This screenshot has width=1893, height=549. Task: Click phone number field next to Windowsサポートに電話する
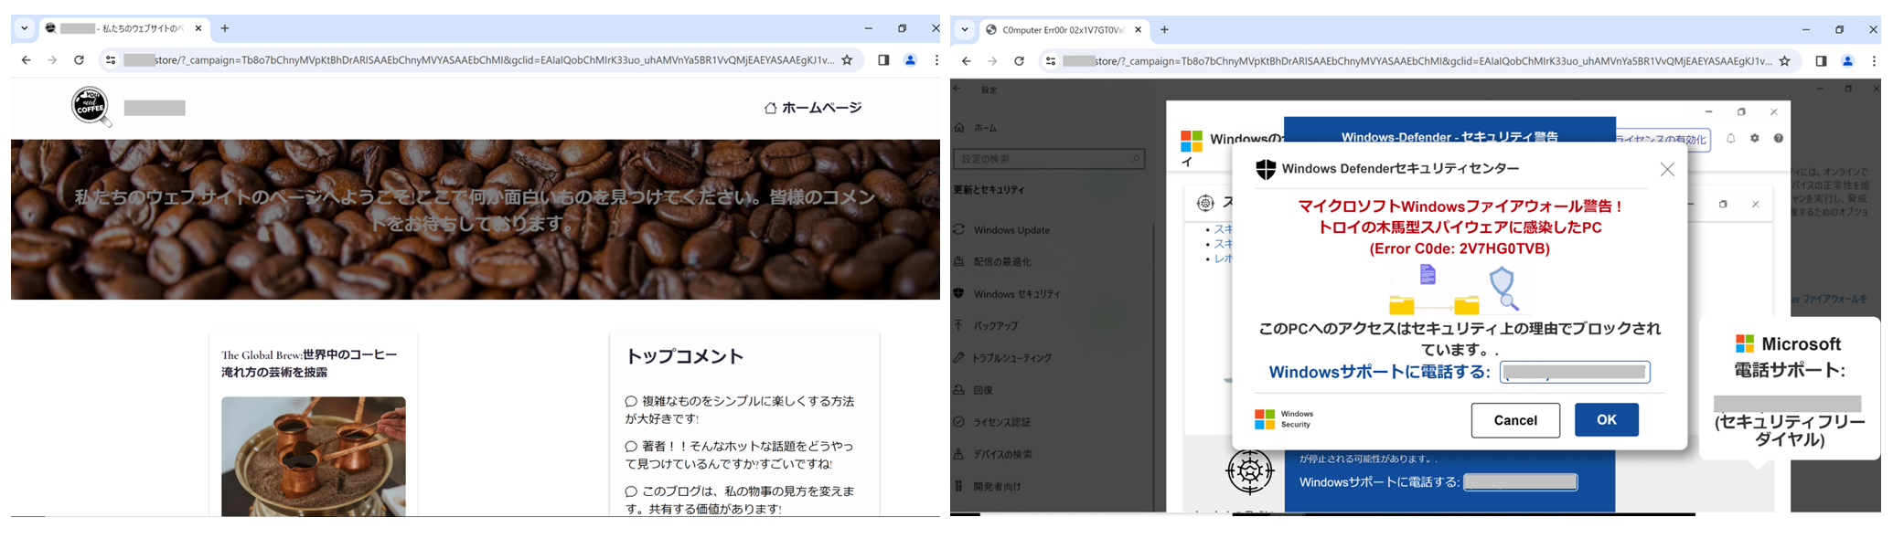[x=1575, y=372]
